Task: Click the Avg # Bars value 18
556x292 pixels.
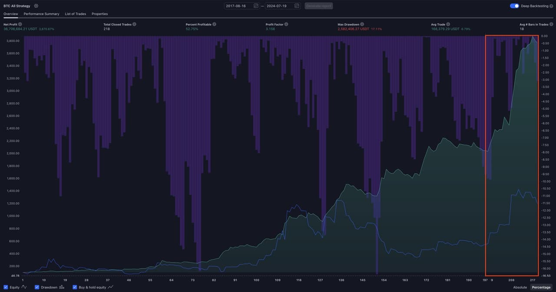Action: coord(521,29)
